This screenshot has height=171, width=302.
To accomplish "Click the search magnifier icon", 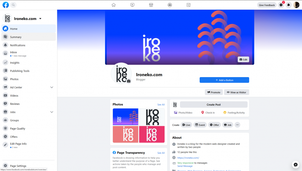I will pyautogui.click(x=13, y=5).
